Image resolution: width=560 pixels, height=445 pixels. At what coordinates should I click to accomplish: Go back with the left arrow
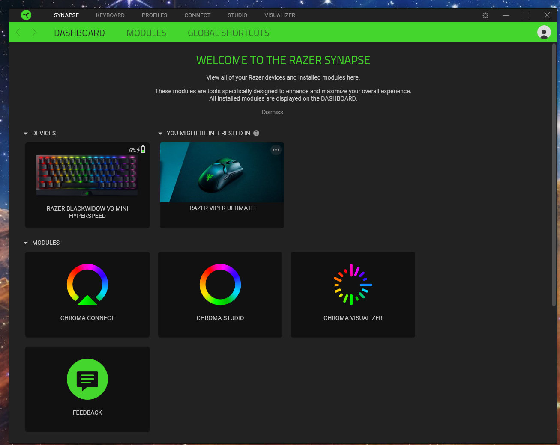[x=18, y=32]
